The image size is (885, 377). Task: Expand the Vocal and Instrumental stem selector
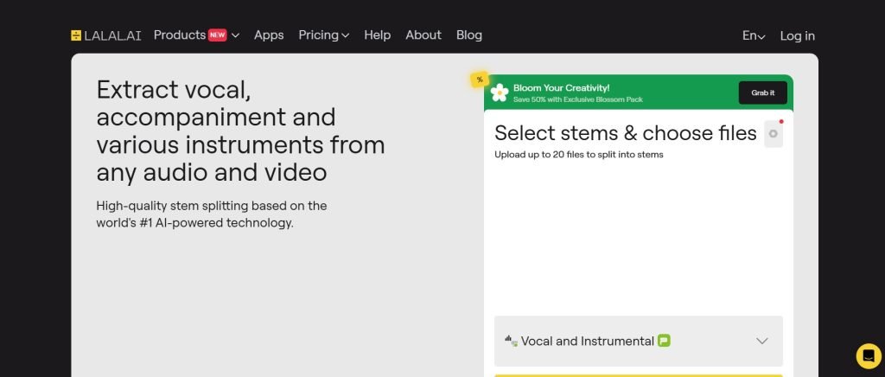(x=639, y=341)
